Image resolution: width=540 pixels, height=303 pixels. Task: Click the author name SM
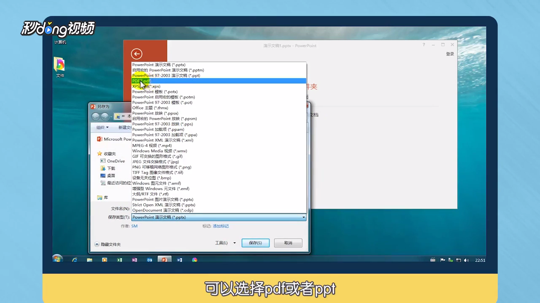click(x=134, y=226)
